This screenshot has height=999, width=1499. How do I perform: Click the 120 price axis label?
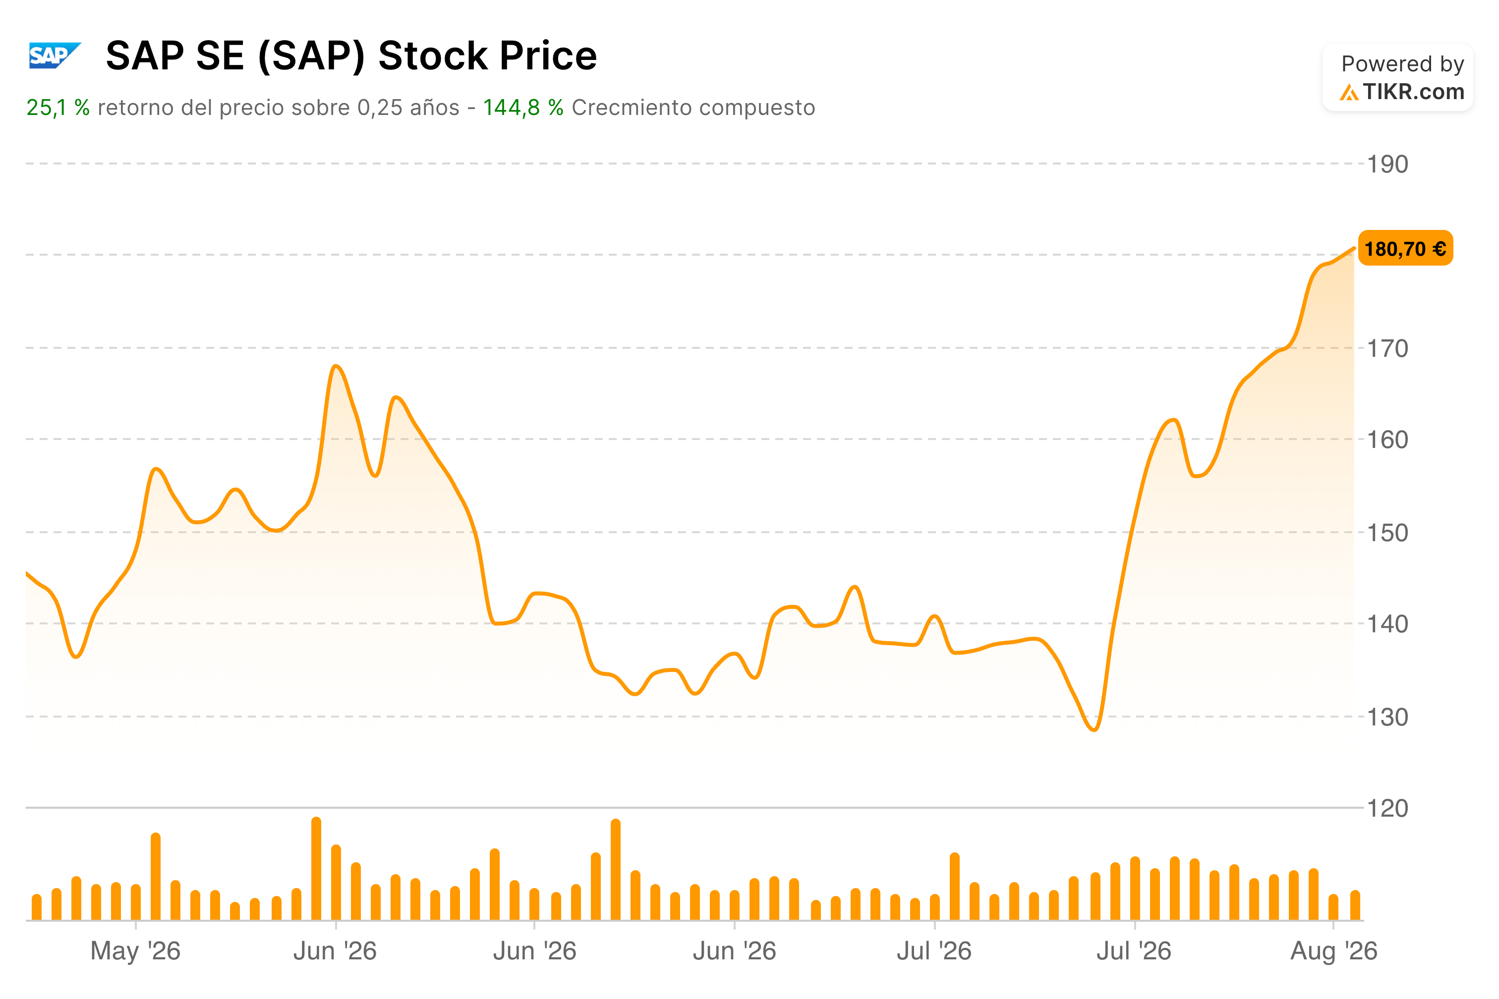pos(1387,809)
